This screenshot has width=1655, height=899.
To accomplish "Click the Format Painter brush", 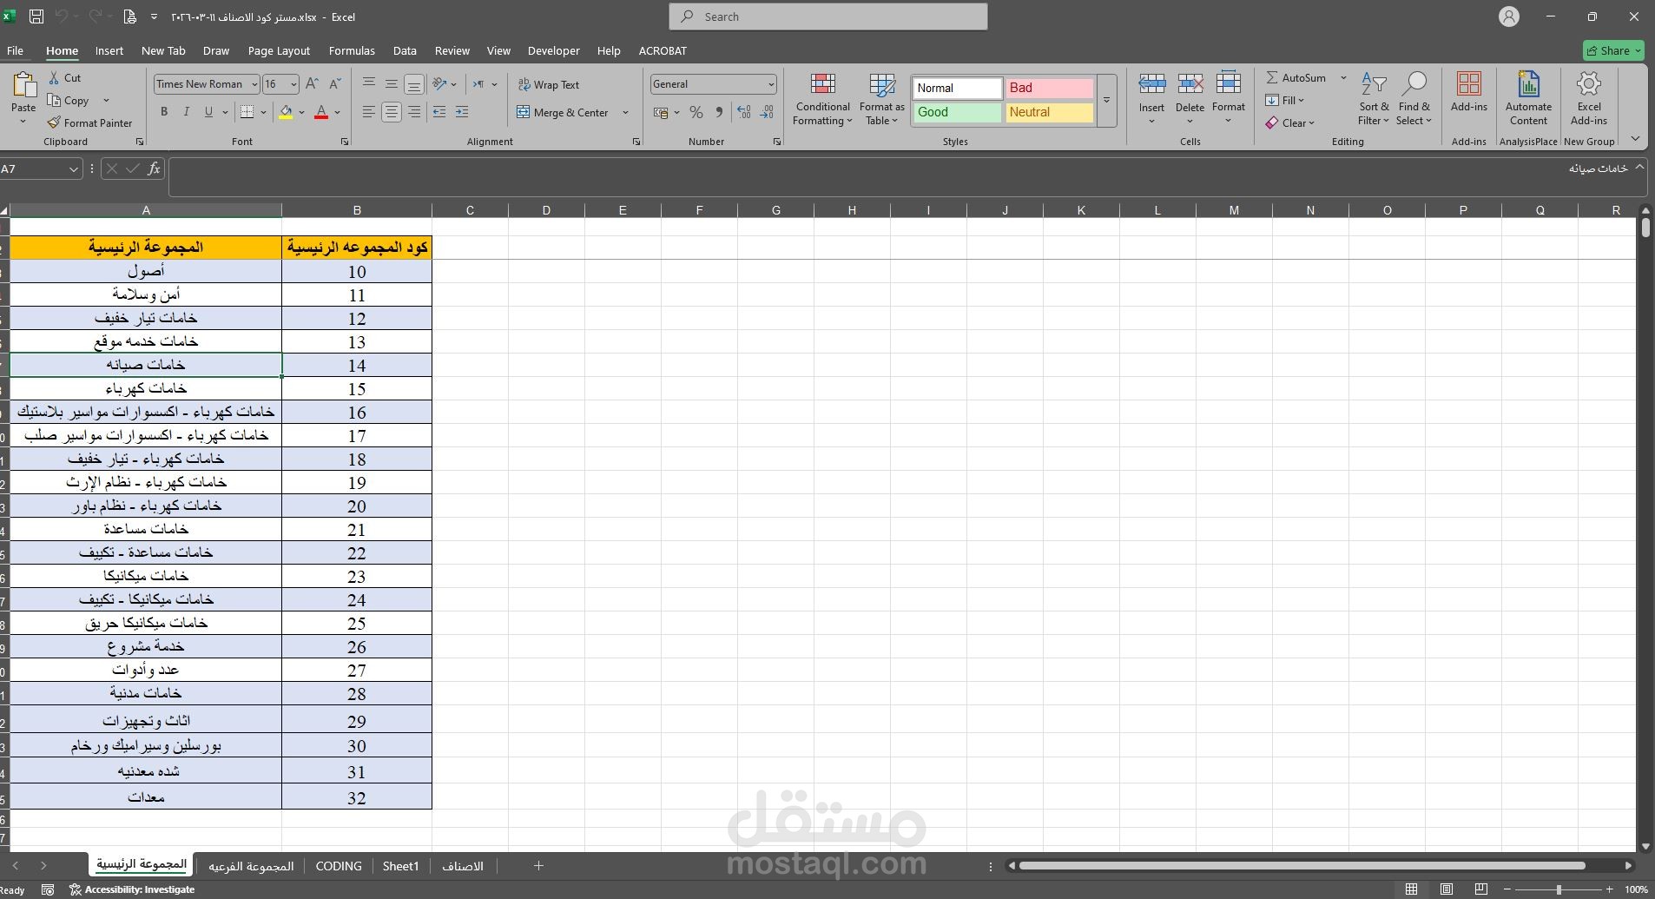I will coord(54,122).
